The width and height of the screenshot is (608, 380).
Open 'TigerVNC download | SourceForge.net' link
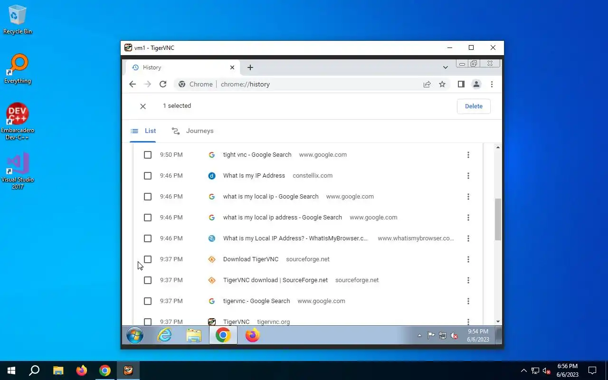pos(275,280)
